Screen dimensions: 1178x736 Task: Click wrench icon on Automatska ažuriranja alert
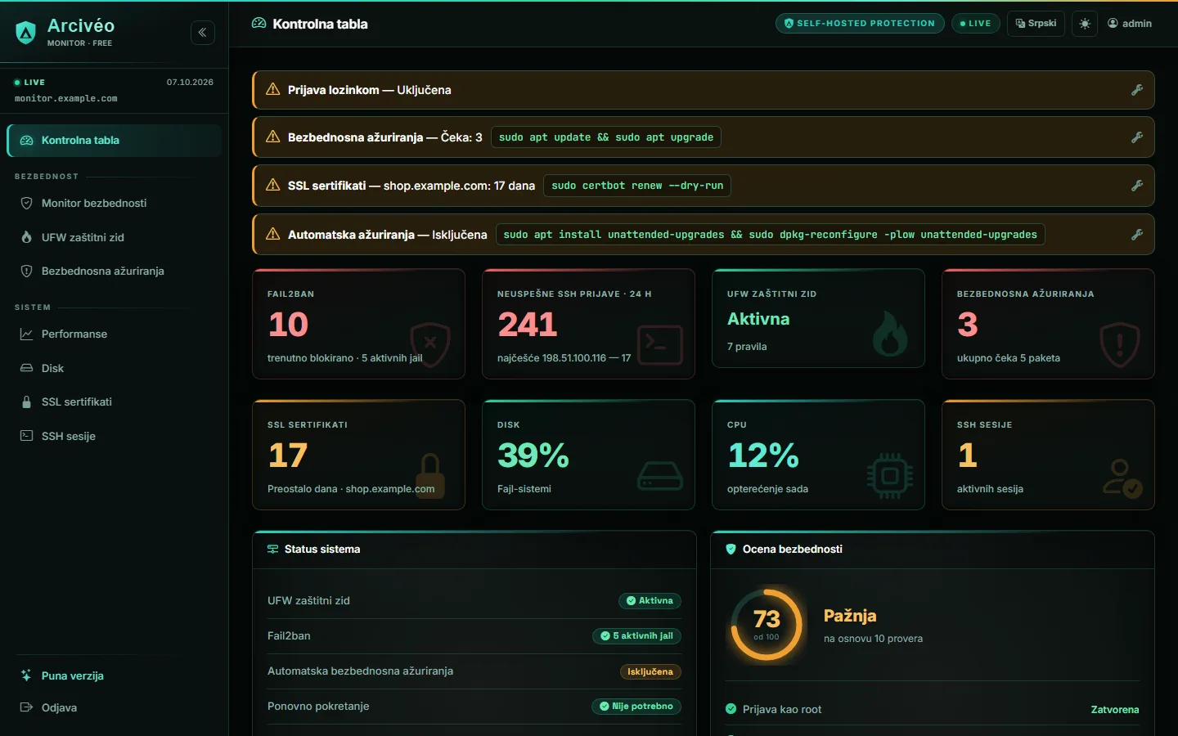(1137, 235)
